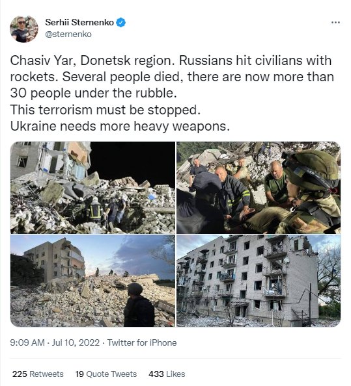Image resolution: width=351 pixels, height=386 pixels.
Task: Click the line 'Ukraine needs more heavy weapons.'
Action: point(120,126)
